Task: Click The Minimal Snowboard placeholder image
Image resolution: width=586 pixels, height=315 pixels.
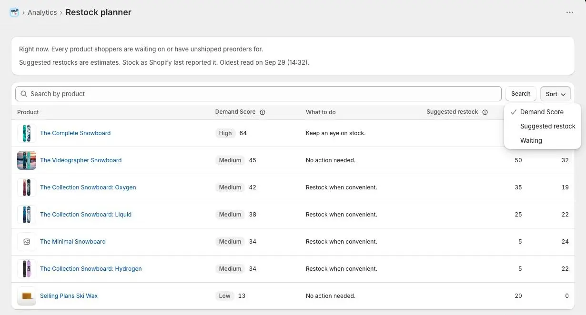Action: [27, 242]
